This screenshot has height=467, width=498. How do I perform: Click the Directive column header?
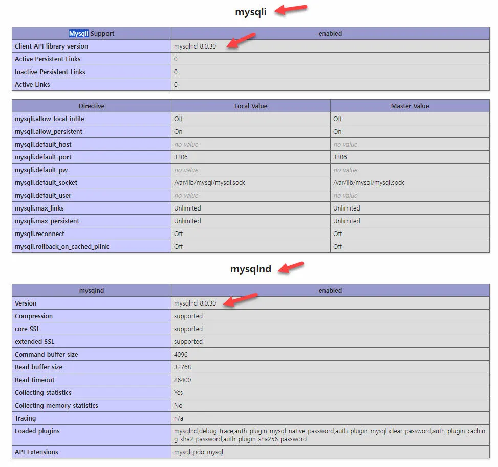coord(92,106)
